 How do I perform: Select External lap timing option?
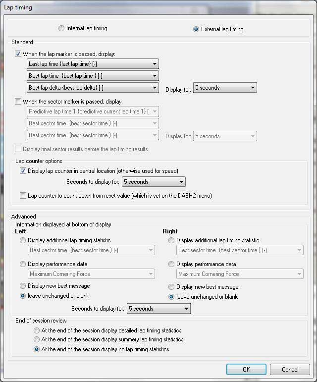click(196, 29)
